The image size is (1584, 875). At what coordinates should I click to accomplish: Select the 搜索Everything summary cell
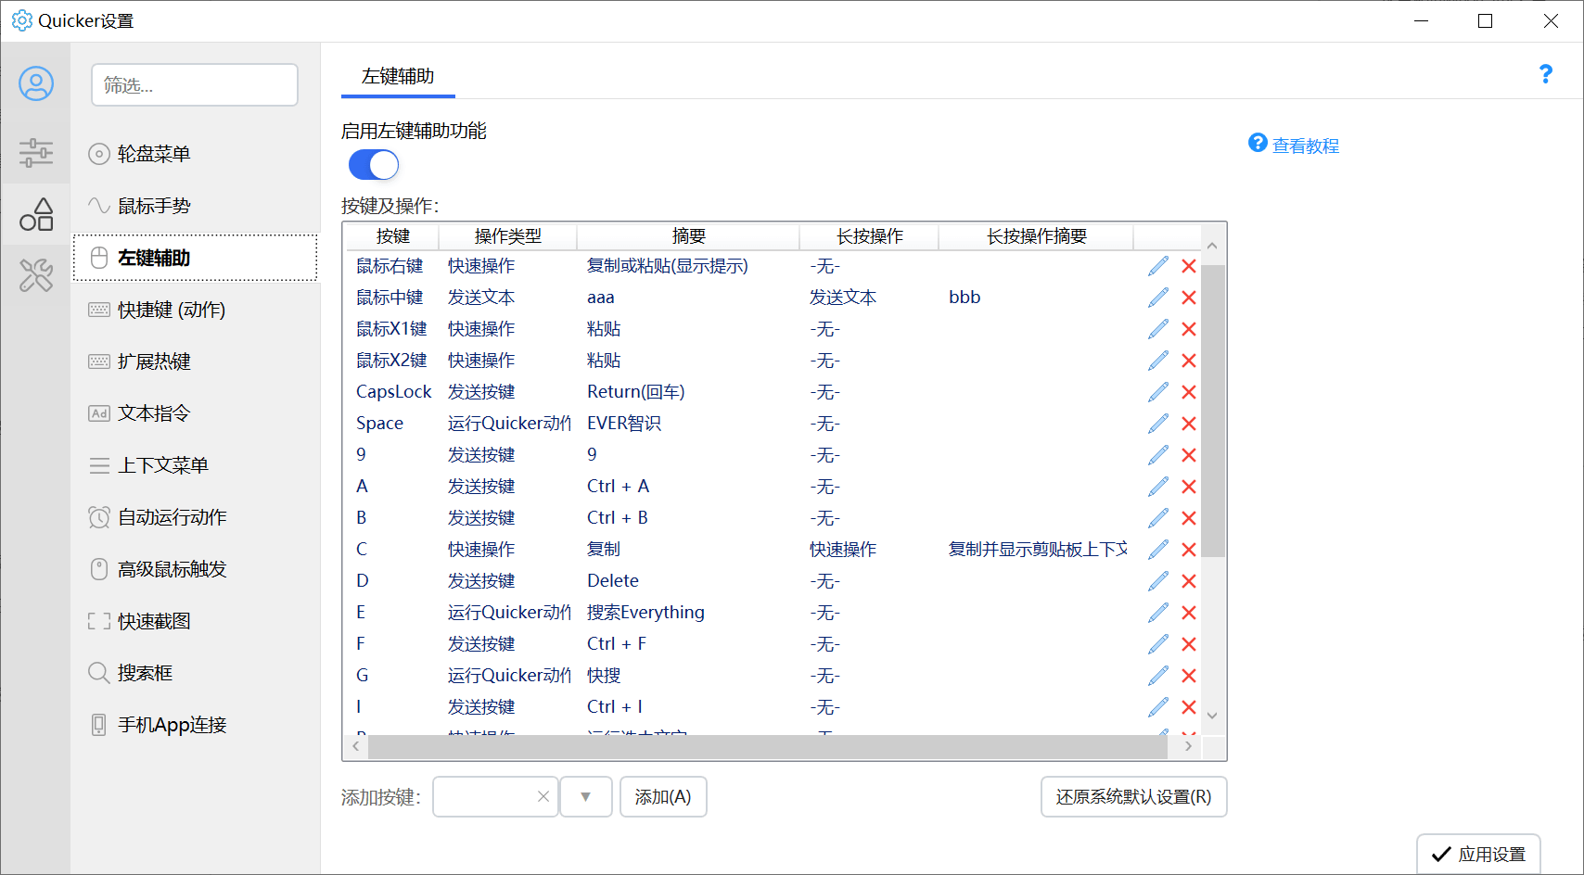point(645,613)
